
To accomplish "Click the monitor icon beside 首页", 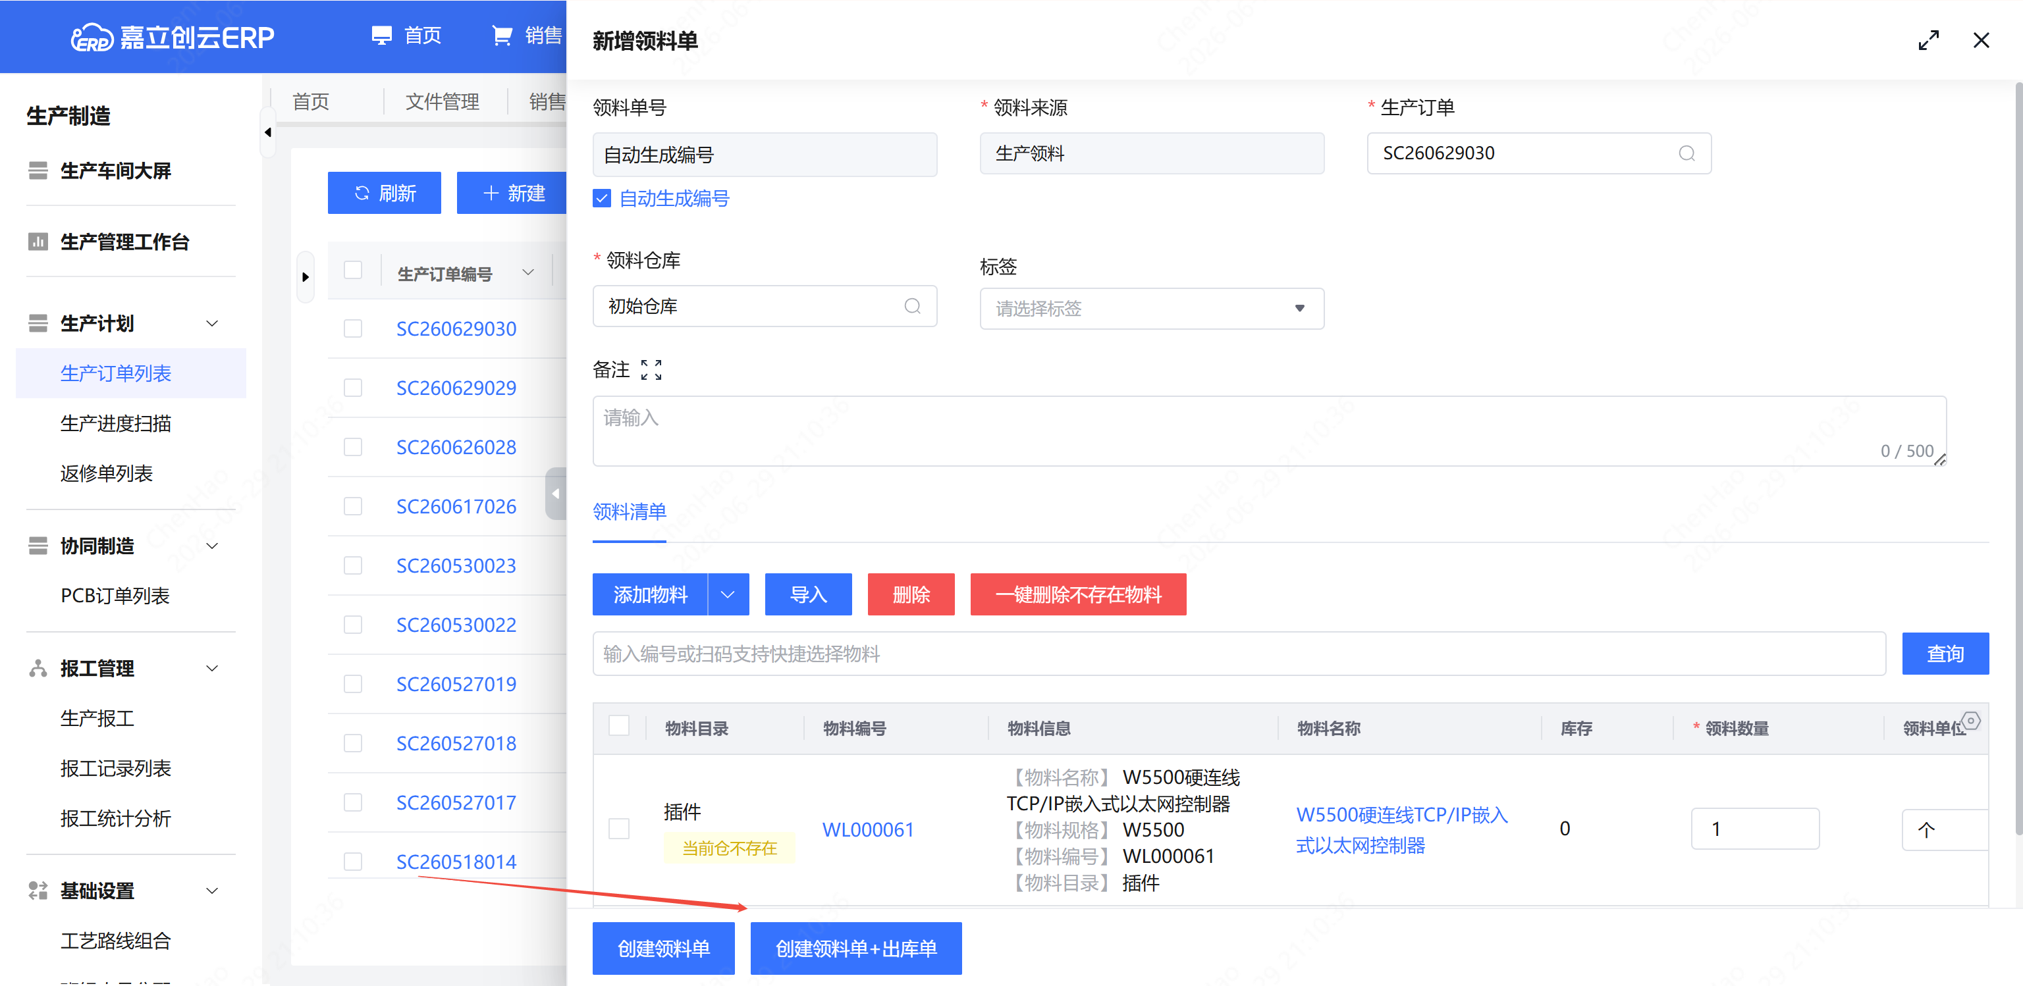I will [x=382, y=36].
